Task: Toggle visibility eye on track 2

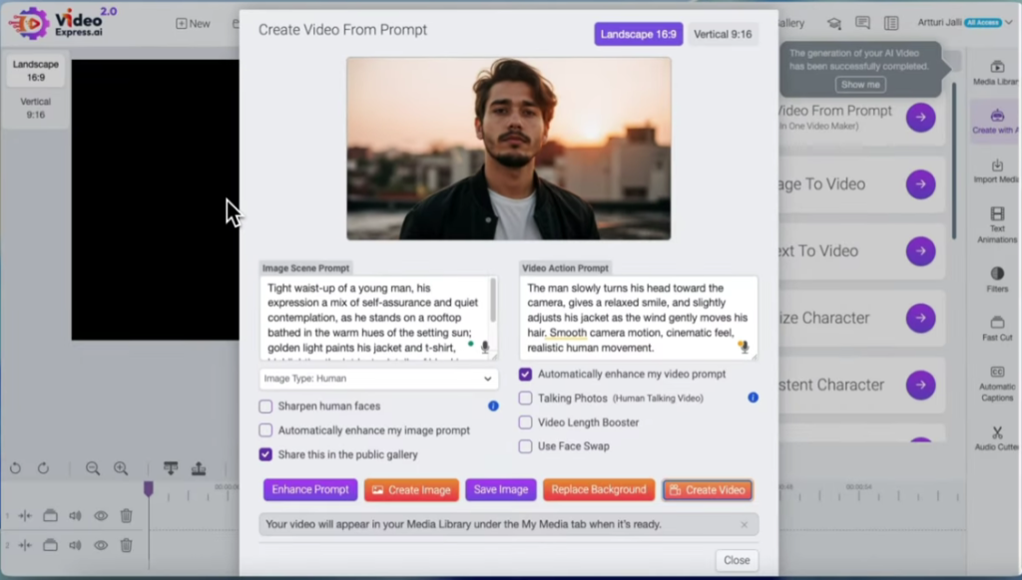Action: (x=101, y=545)
